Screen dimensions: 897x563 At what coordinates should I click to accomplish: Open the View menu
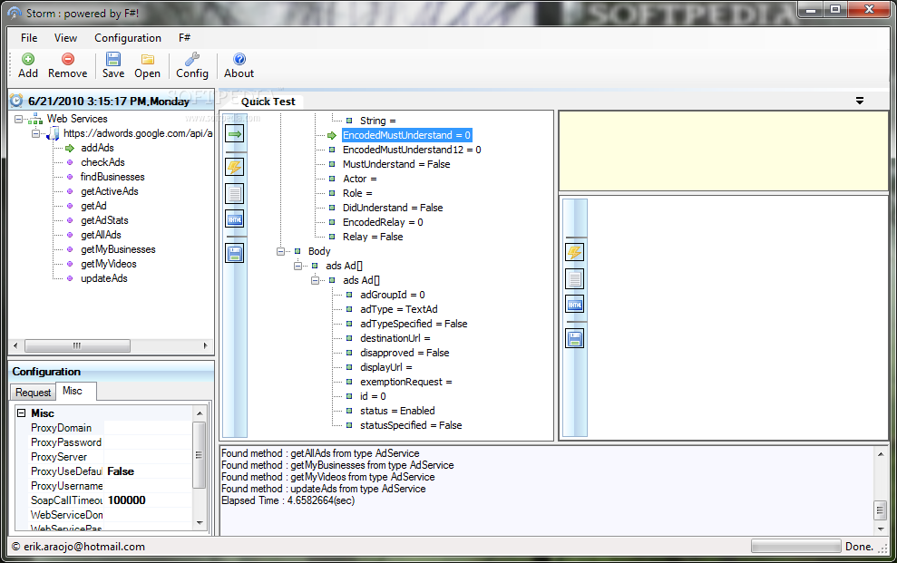point(66,38)
